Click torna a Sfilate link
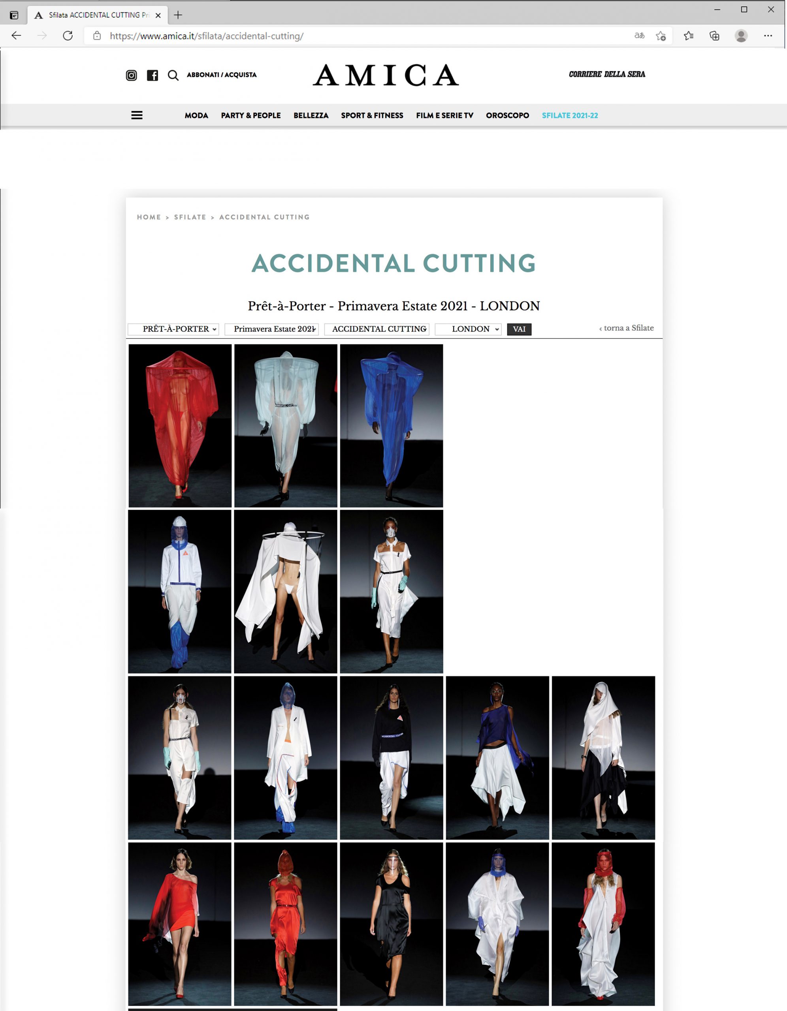Image resolution: width=787 pixels, height=1011 pixels. tap(626, 328)
